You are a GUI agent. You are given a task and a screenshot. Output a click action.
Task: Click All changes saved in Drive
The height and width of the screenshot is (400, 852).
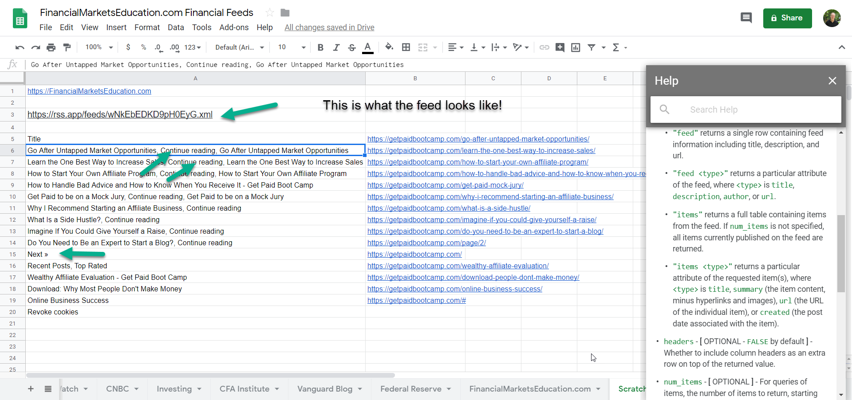[x=329, y=27]
